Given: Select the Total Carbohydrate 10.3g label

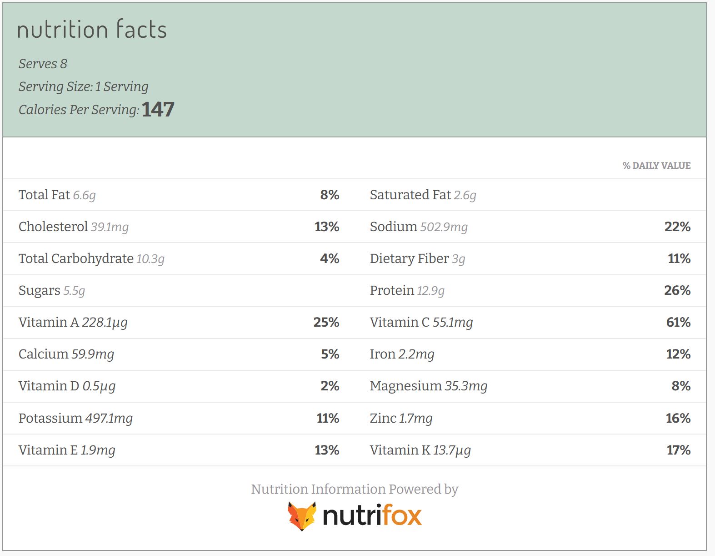Looking at the screenshot, I should [x=91, y=259].
